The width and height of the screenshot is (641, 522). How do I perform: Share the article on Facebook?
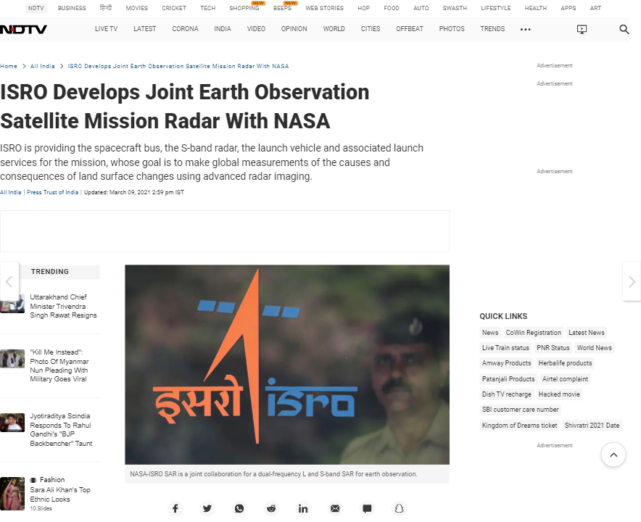175,508
